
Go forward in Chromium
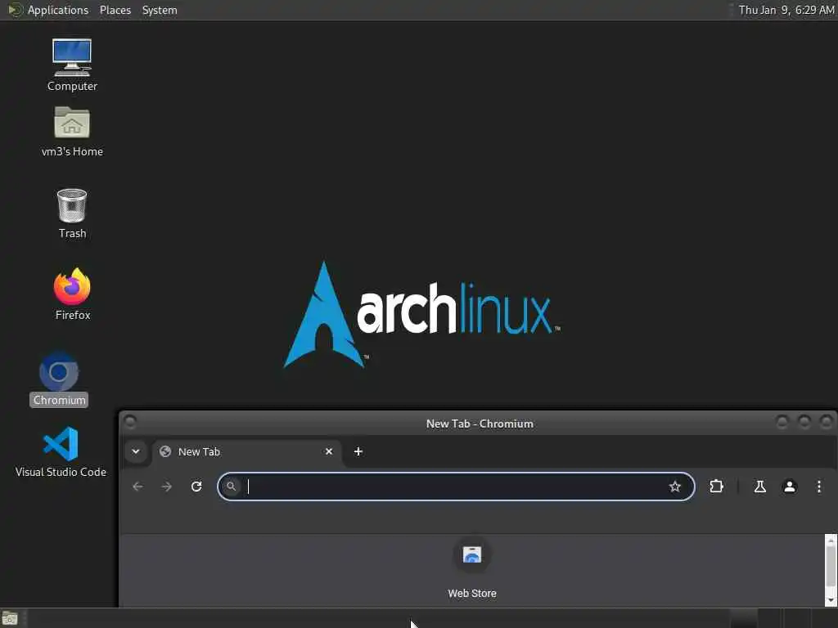pyautogui.click(x=167, y=487)
